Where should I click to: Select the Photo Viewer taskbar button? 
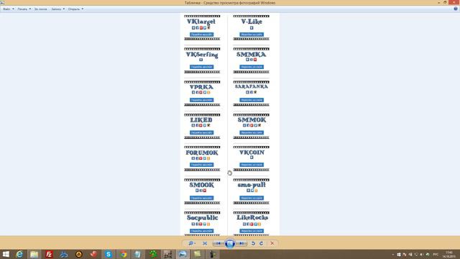183,254
